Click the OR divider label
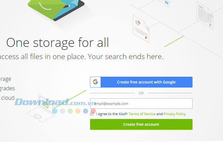This screenshot has width=223, height=142. (141, 93)
